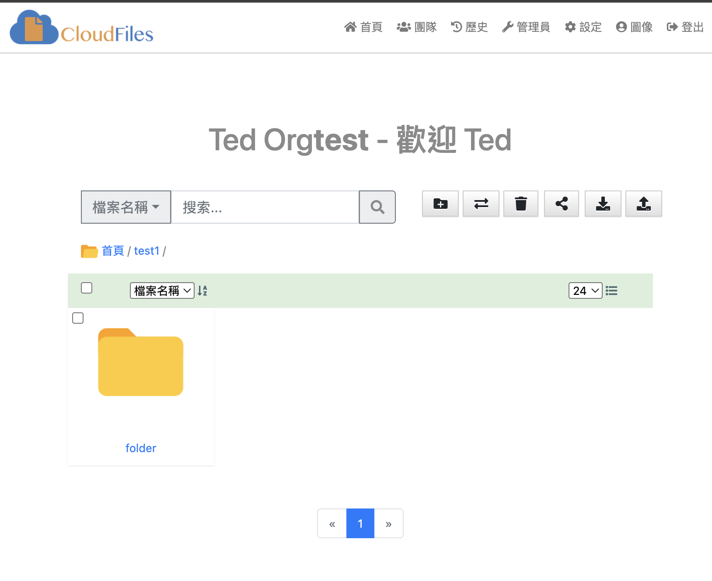
Task: Open the 檔案名稱 sort-by dropdown
Action: [162, 290]
